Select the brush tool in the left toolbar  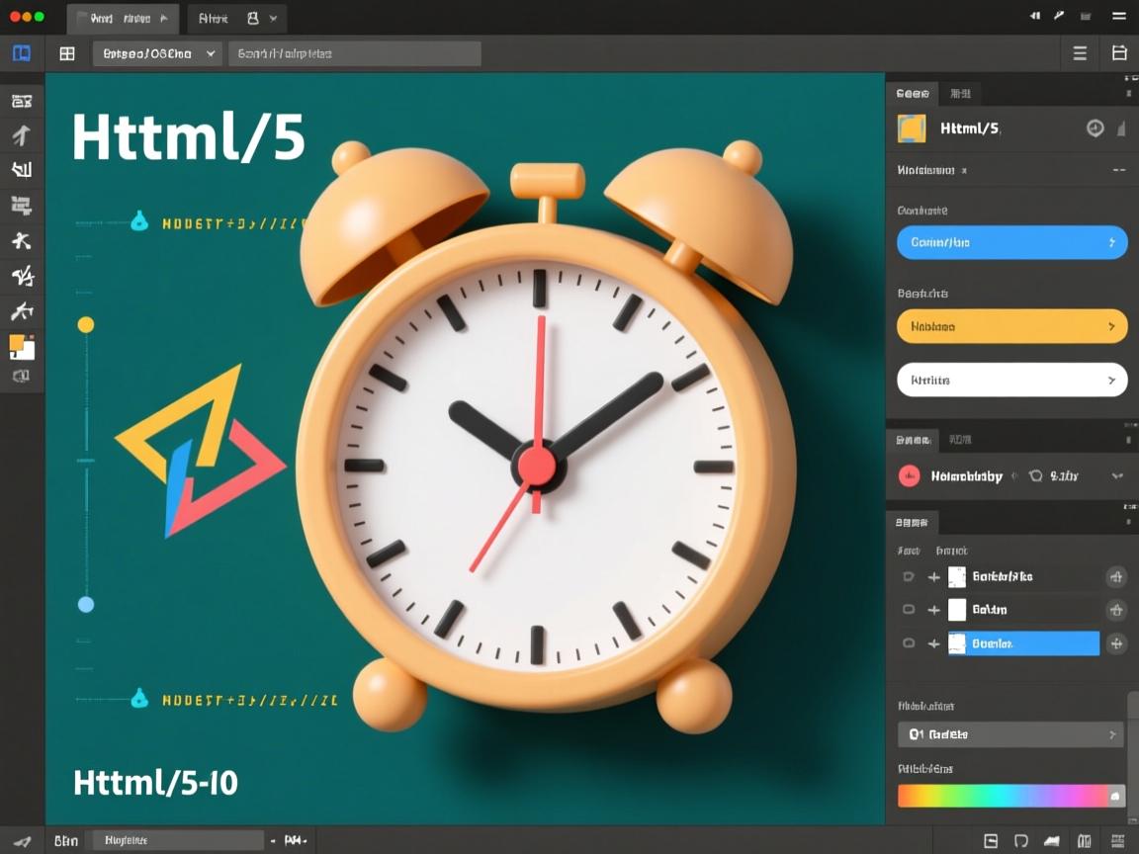22,277
